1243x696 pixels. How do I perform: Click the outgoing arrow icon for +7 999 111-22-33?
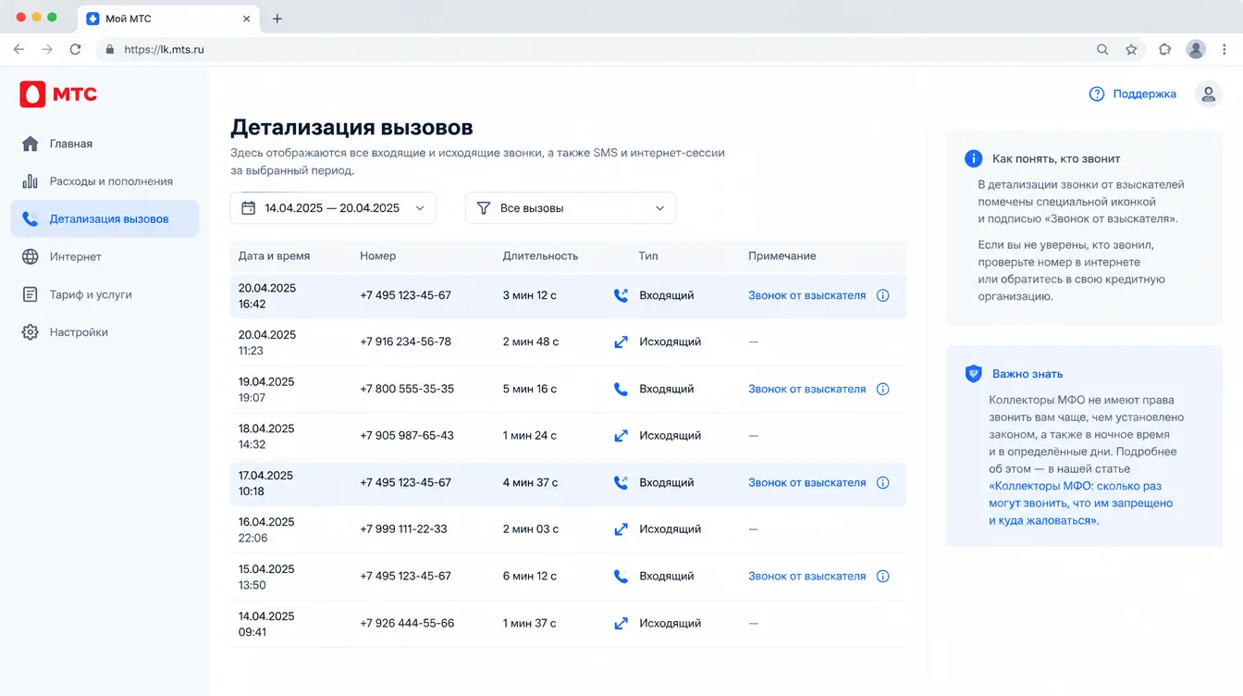tap(621, 528)
